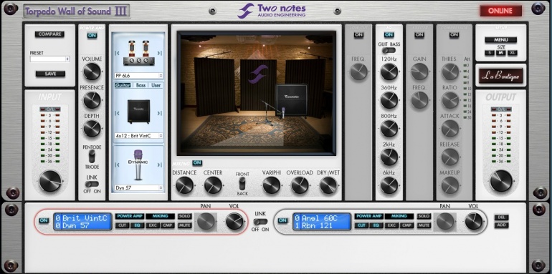
Task: Click the 800Hz EQ knob
Action: click(389, 129)
